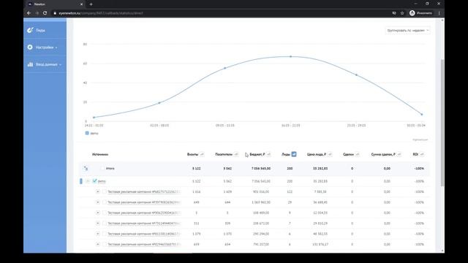Image resolution: width=468 pixels, height=263 pixels.
Task: Open campaign link in row with 208 672,00 budget
Action: click(144, 224)
